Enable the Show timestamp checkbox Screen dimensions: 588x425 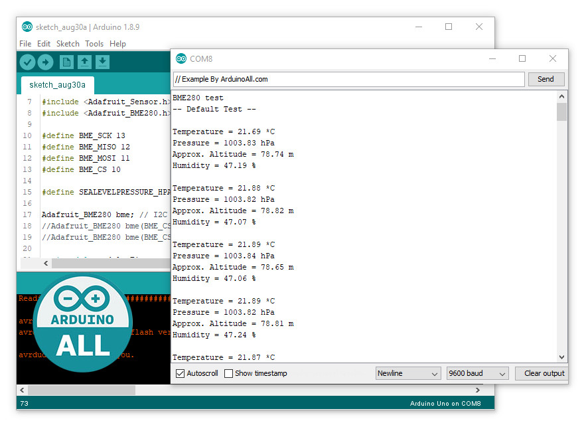pos(228,374)
